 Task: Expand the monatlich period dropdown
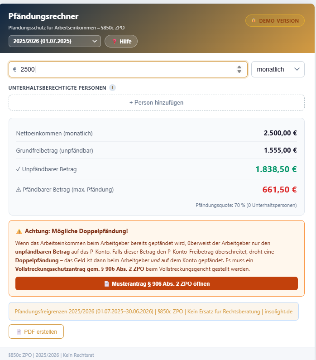point(278,69)
